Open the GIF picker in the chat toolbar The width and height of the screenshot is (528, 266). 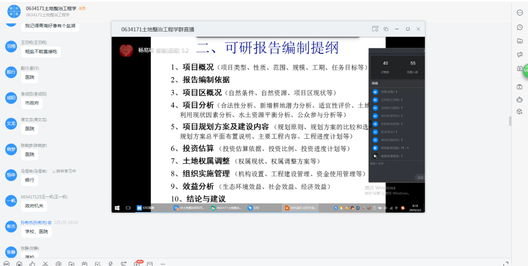click(x=6, y=263)
